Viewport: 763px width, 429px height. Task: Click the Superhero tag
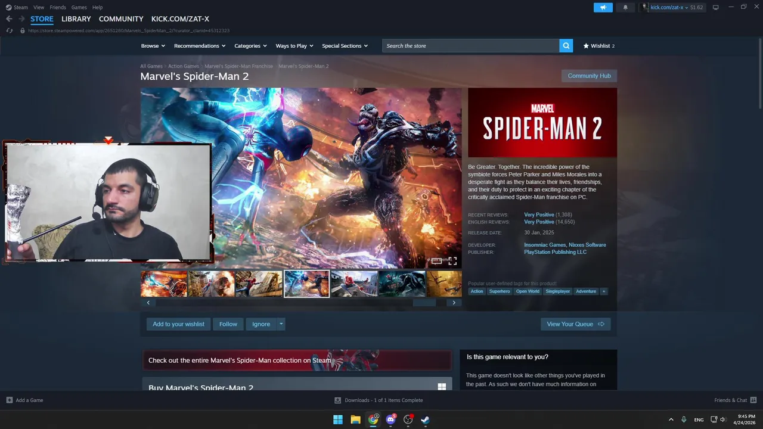coord(500,291)
